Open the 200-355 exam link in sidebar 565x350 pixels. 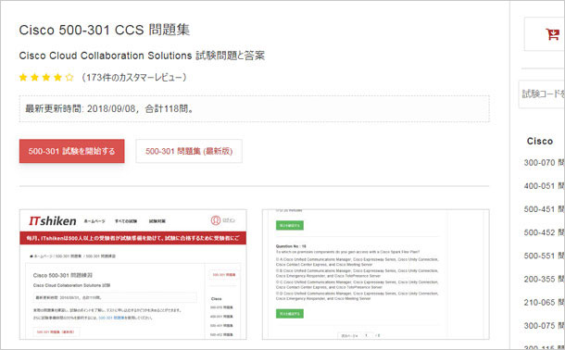[x=544, y=279]
